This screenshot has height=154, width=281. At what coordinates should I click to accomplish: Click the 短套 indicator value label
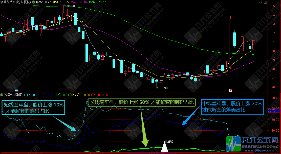(31, 95)
